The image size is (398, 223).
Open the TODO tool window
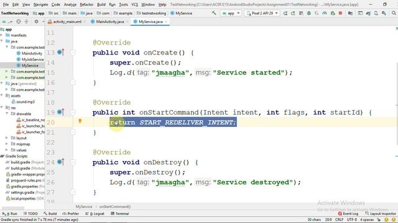click(30, 214)
